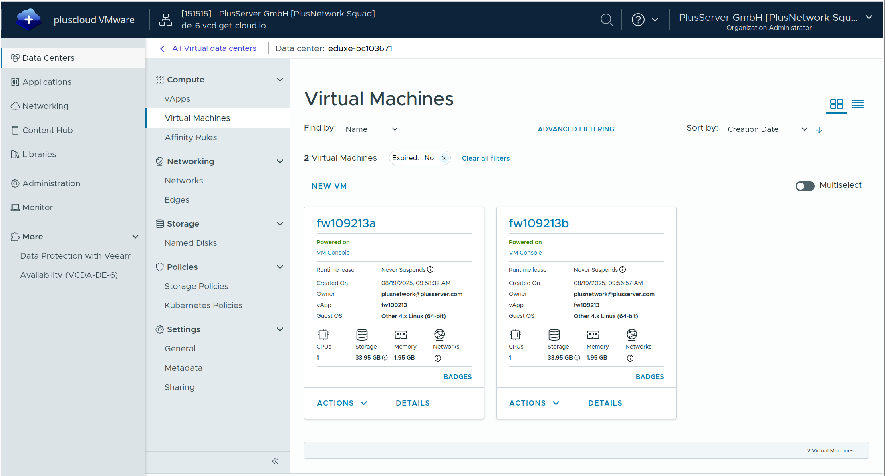Click networks info icon on fw109213a

point(438,358)
